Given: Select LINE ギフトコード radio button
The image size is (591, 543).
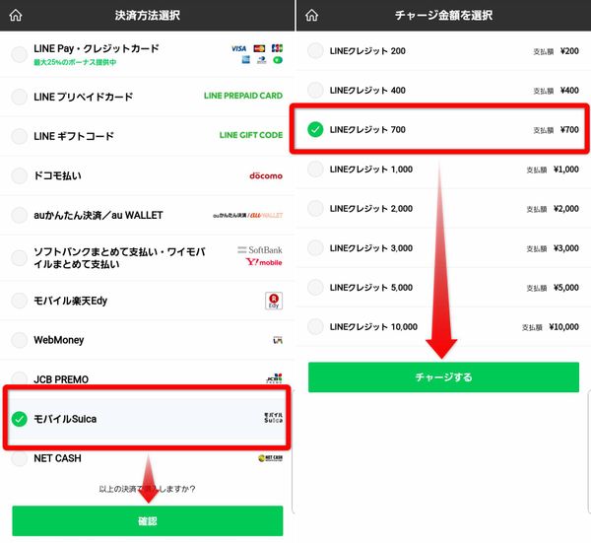Looking at the screenshot, I should click(20, 136).
